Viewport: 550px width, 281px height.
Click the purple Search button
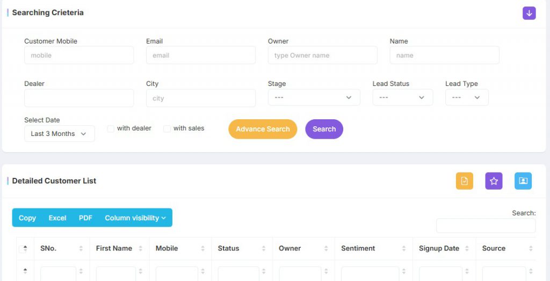324,129
